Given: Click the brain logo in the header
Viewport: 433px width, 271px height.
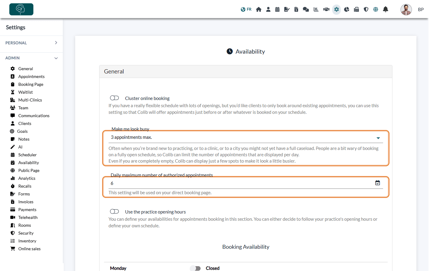Looking at the screenshot, I should click(x=21, y=9).
